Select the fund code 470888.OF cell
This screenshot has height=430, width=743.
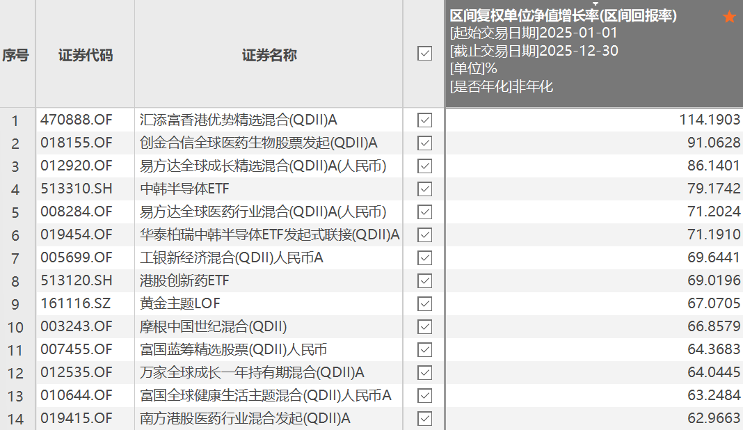click(77, 120)
